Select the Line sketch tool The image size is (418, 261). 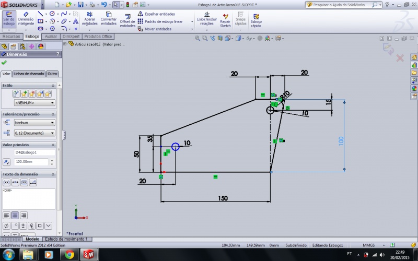pos(41,14)
